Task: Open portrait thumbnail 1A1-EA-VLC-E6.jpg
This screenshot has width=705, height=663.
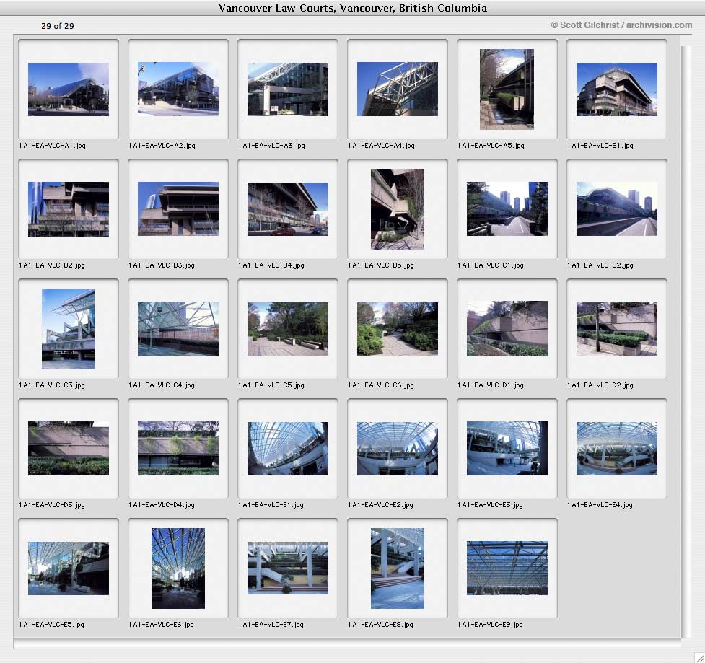Action: [178, 568]
